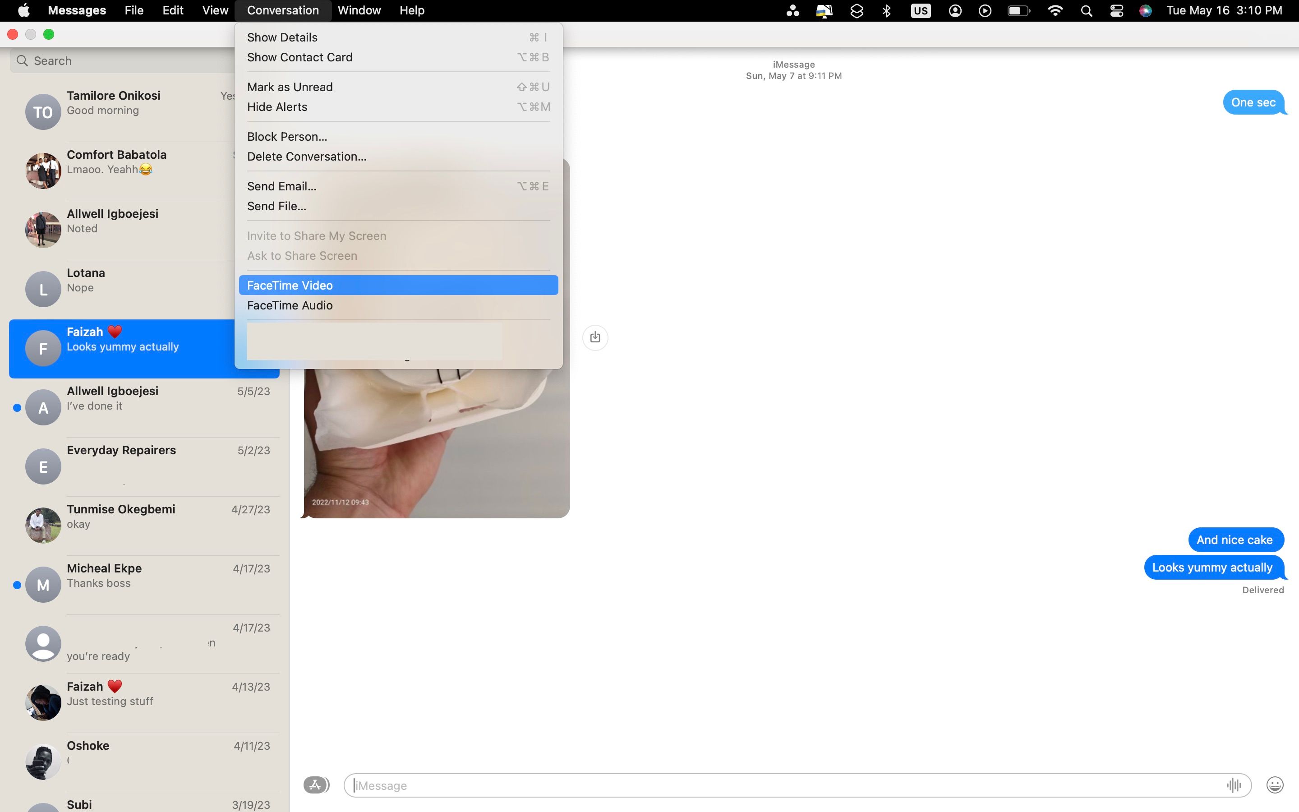1299x812 pixels.
Task: Click Lotana's L avatar
Action: (43, 289)
